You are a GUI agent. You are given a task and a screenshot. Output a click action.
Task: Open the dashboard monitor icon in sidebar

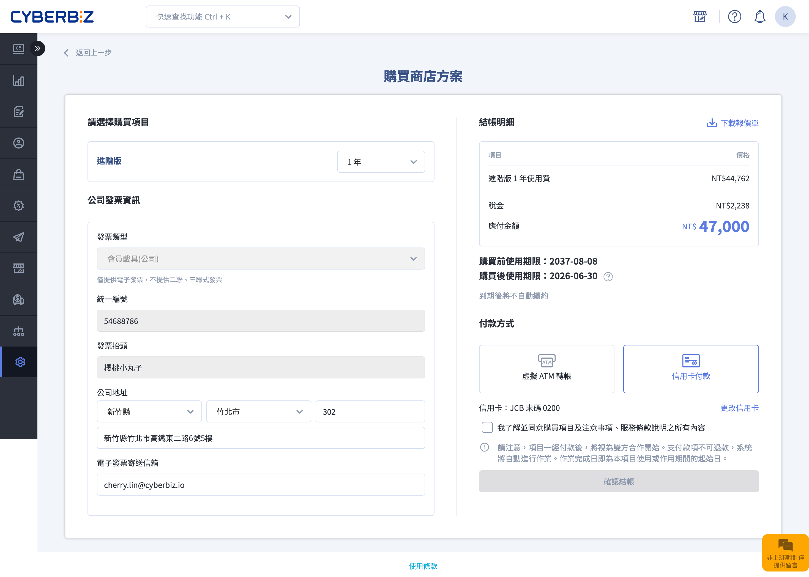[x=18, y=49]
